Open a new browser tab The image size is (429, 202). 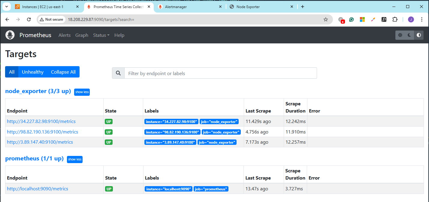coord(302,7)
